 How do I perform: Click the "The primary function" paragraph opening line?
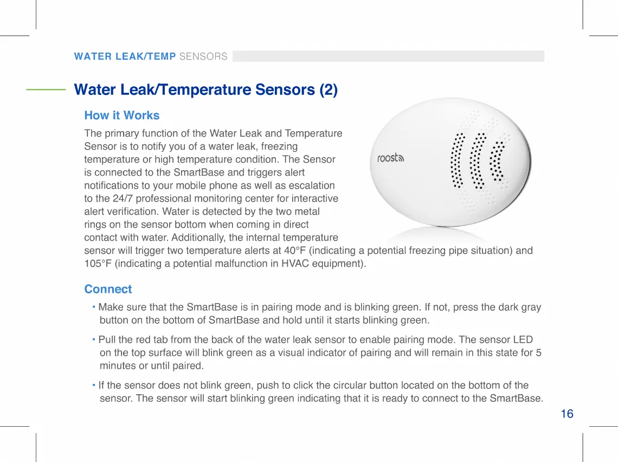(x=213, y=133)
